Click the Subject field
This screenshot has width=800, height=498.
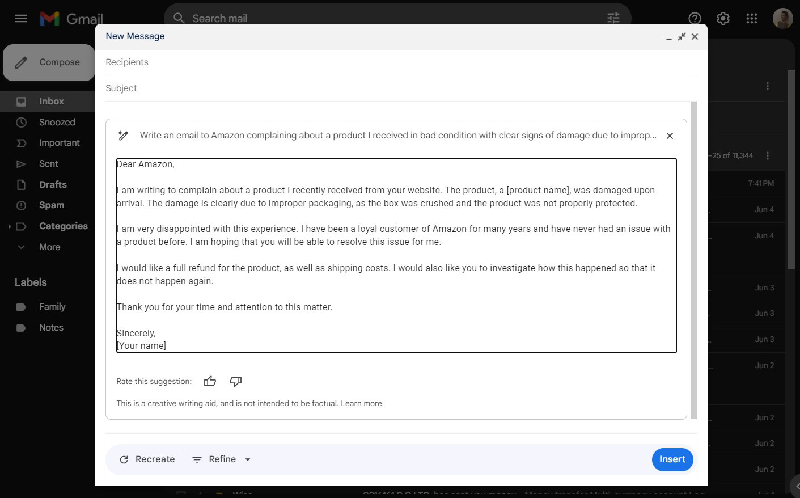(x=397, y=88)
